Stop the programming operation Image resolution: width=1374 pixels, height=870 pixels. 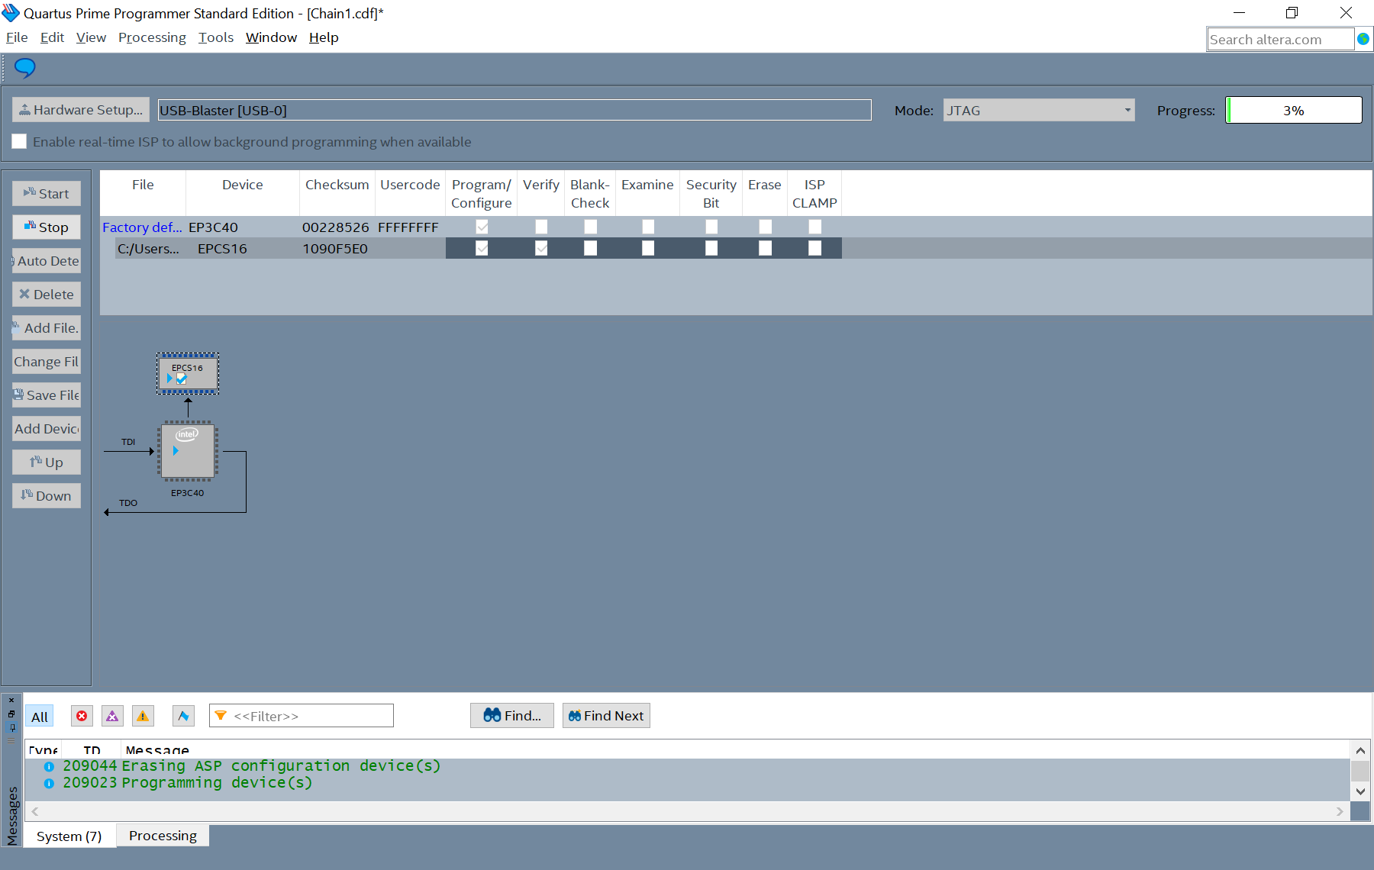47,227
